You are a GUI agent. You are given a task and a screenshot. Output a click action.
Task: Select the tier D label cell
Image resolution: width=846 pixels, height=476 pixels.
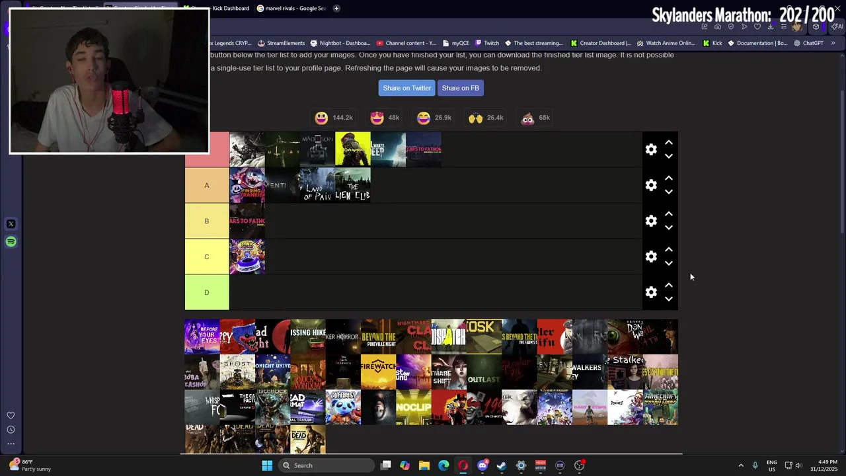tap(207, 292)
